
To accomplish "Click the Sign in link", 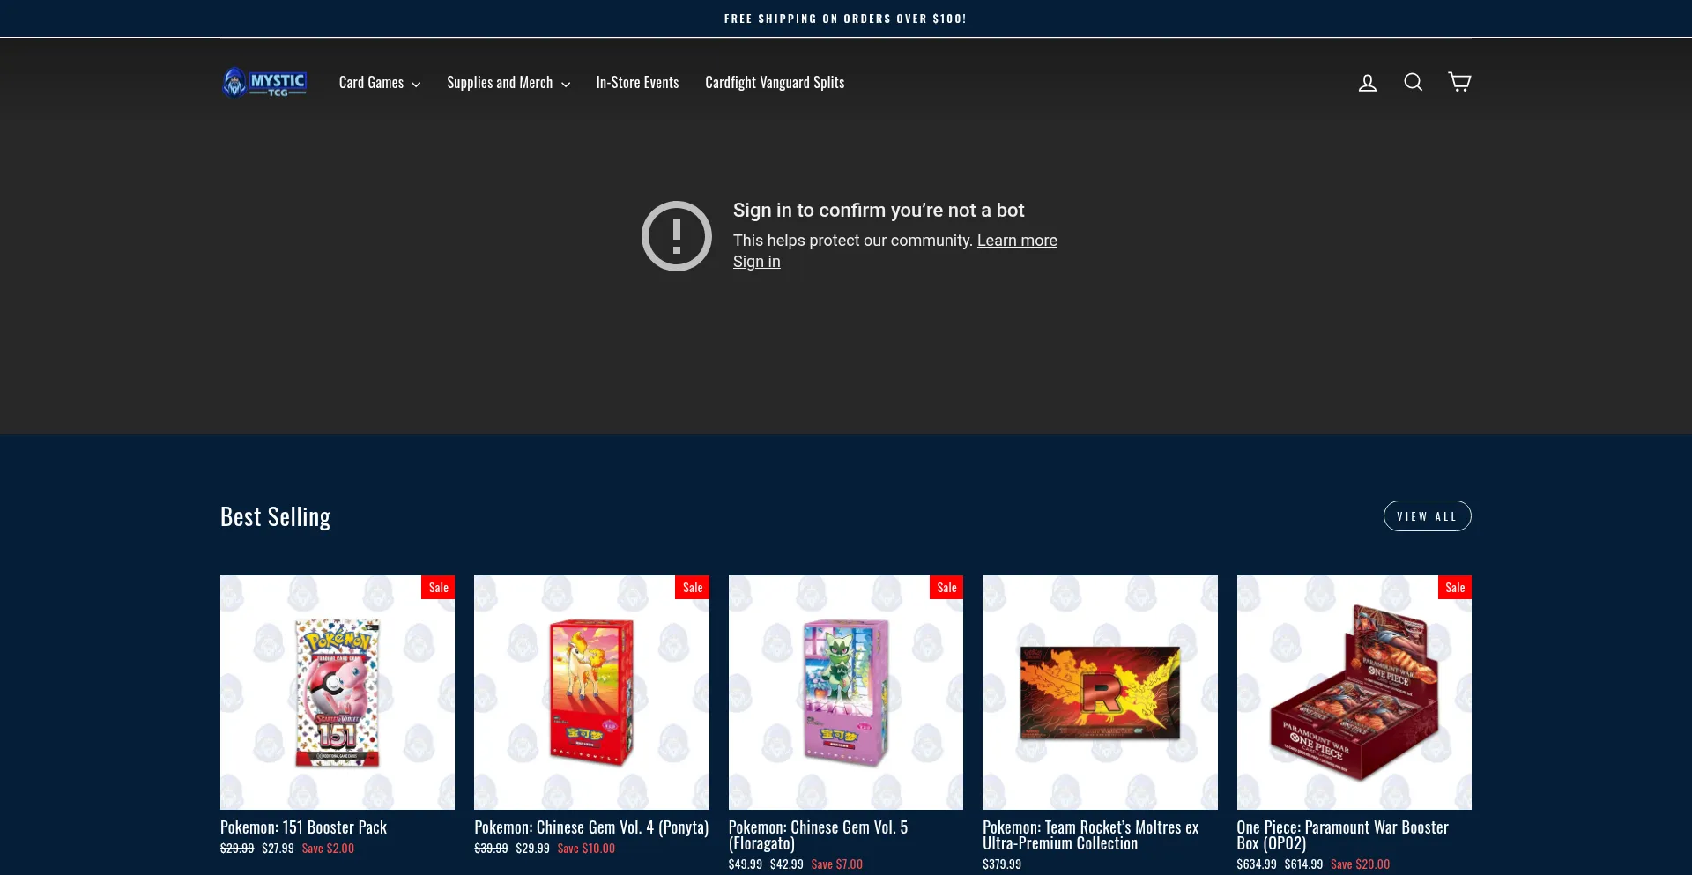I will pos(757,262).
